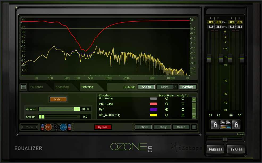This screenshot has width=262, height=163.
Task: Expand the Digital EQ mode arrow
Action: [x=176, y=87]
